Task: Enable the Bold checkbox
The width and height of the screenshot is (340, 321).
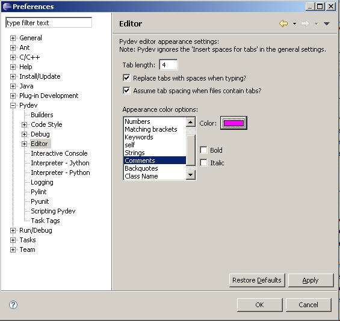Action: pyautogui.click(x=203, y=150)
